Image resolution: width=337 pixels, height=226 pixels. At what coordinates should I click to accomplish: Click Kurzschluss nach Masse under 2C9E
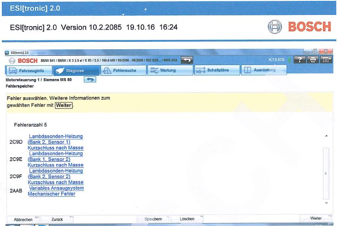point(55,165)
